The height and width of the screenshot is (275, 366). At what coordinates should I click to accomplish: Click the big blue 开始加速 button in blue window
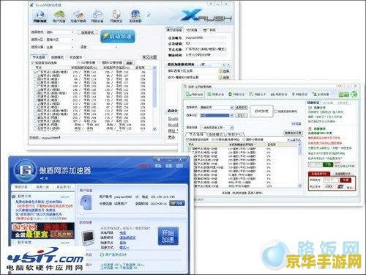[168, 236]
